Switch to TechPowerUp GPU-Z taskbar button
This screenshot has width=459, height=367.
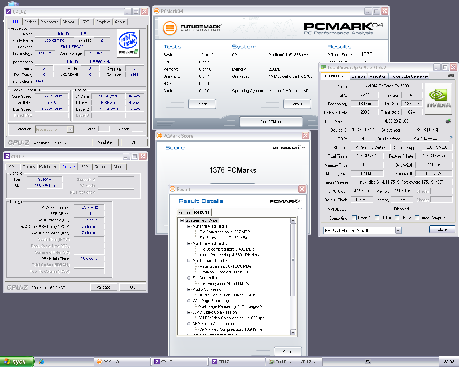click(294, 362)
